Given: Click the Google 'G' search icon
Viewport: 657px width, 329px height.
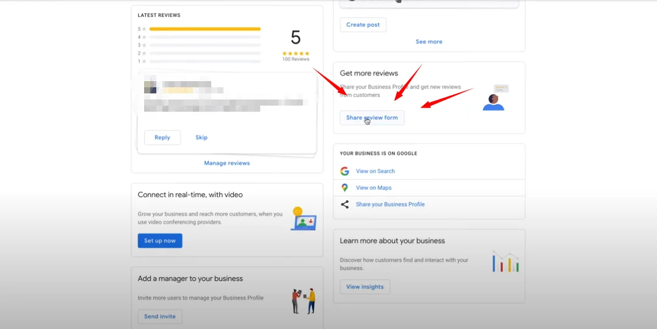Looking at the screenshot, I should pos(344,172).
